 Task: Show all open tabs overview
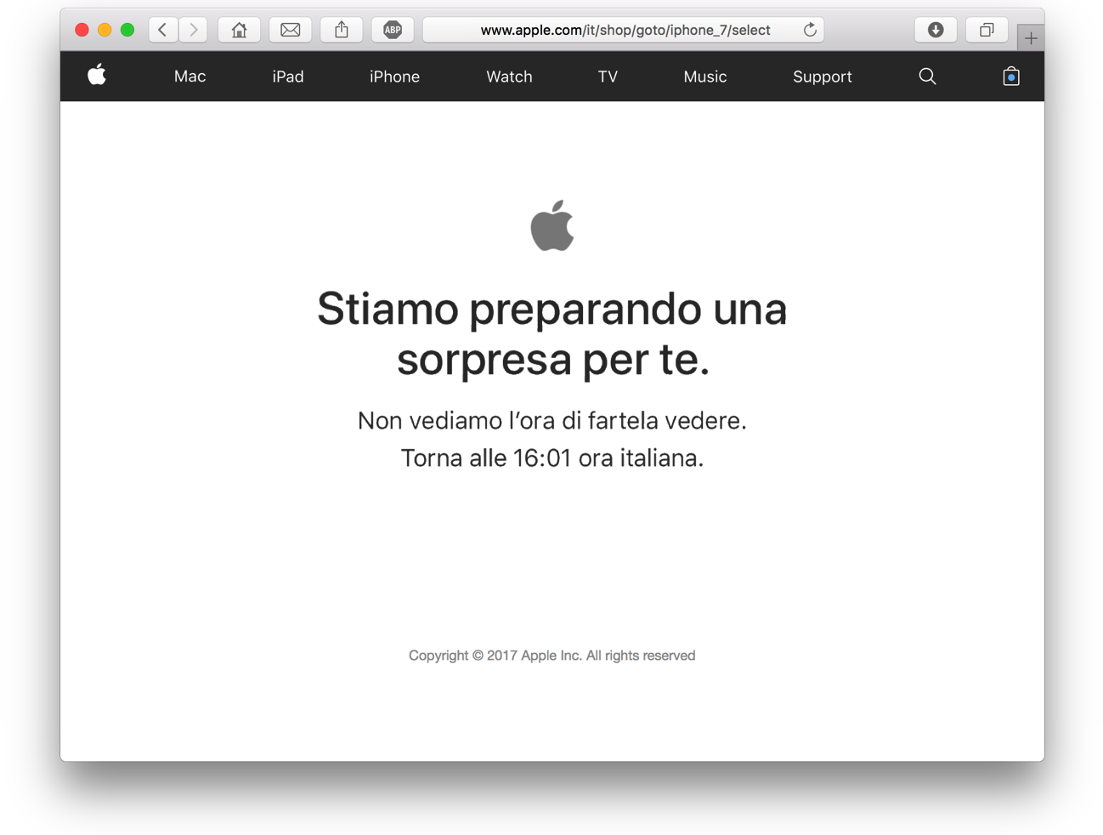click(x=986, y=29)
